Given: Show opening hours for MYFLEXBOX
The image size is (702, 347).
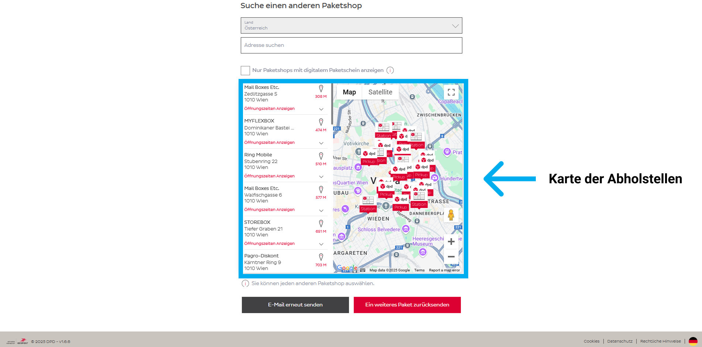Looking at the screenshot, I should [x=270, y=143].
